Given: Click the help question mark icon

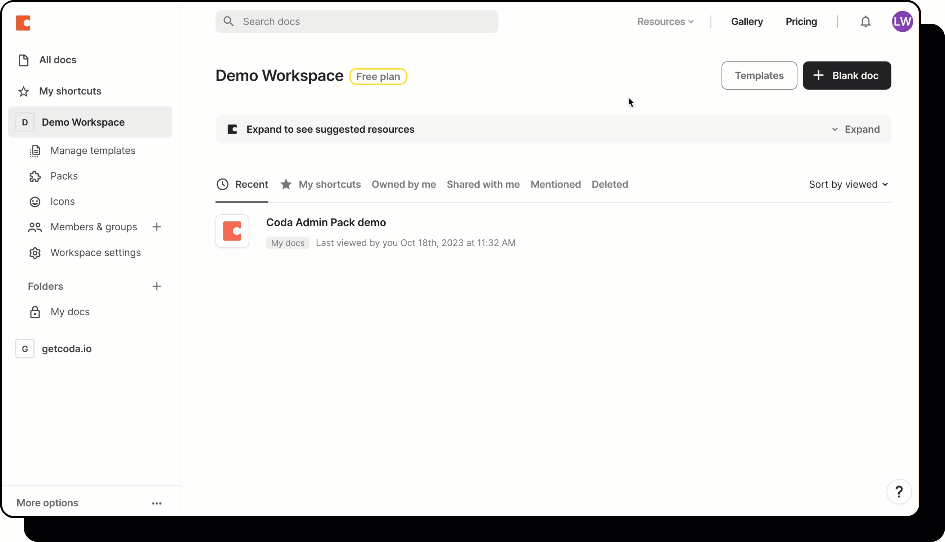Looking at the screenshot, I should point(899,491).
